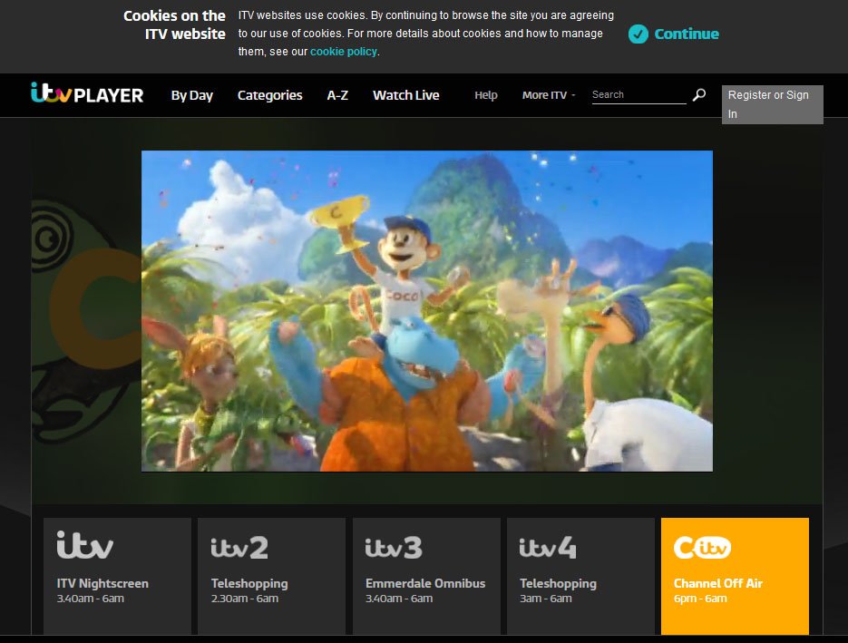
Task: Open Channel Off Air title
Action: (718, 583)
